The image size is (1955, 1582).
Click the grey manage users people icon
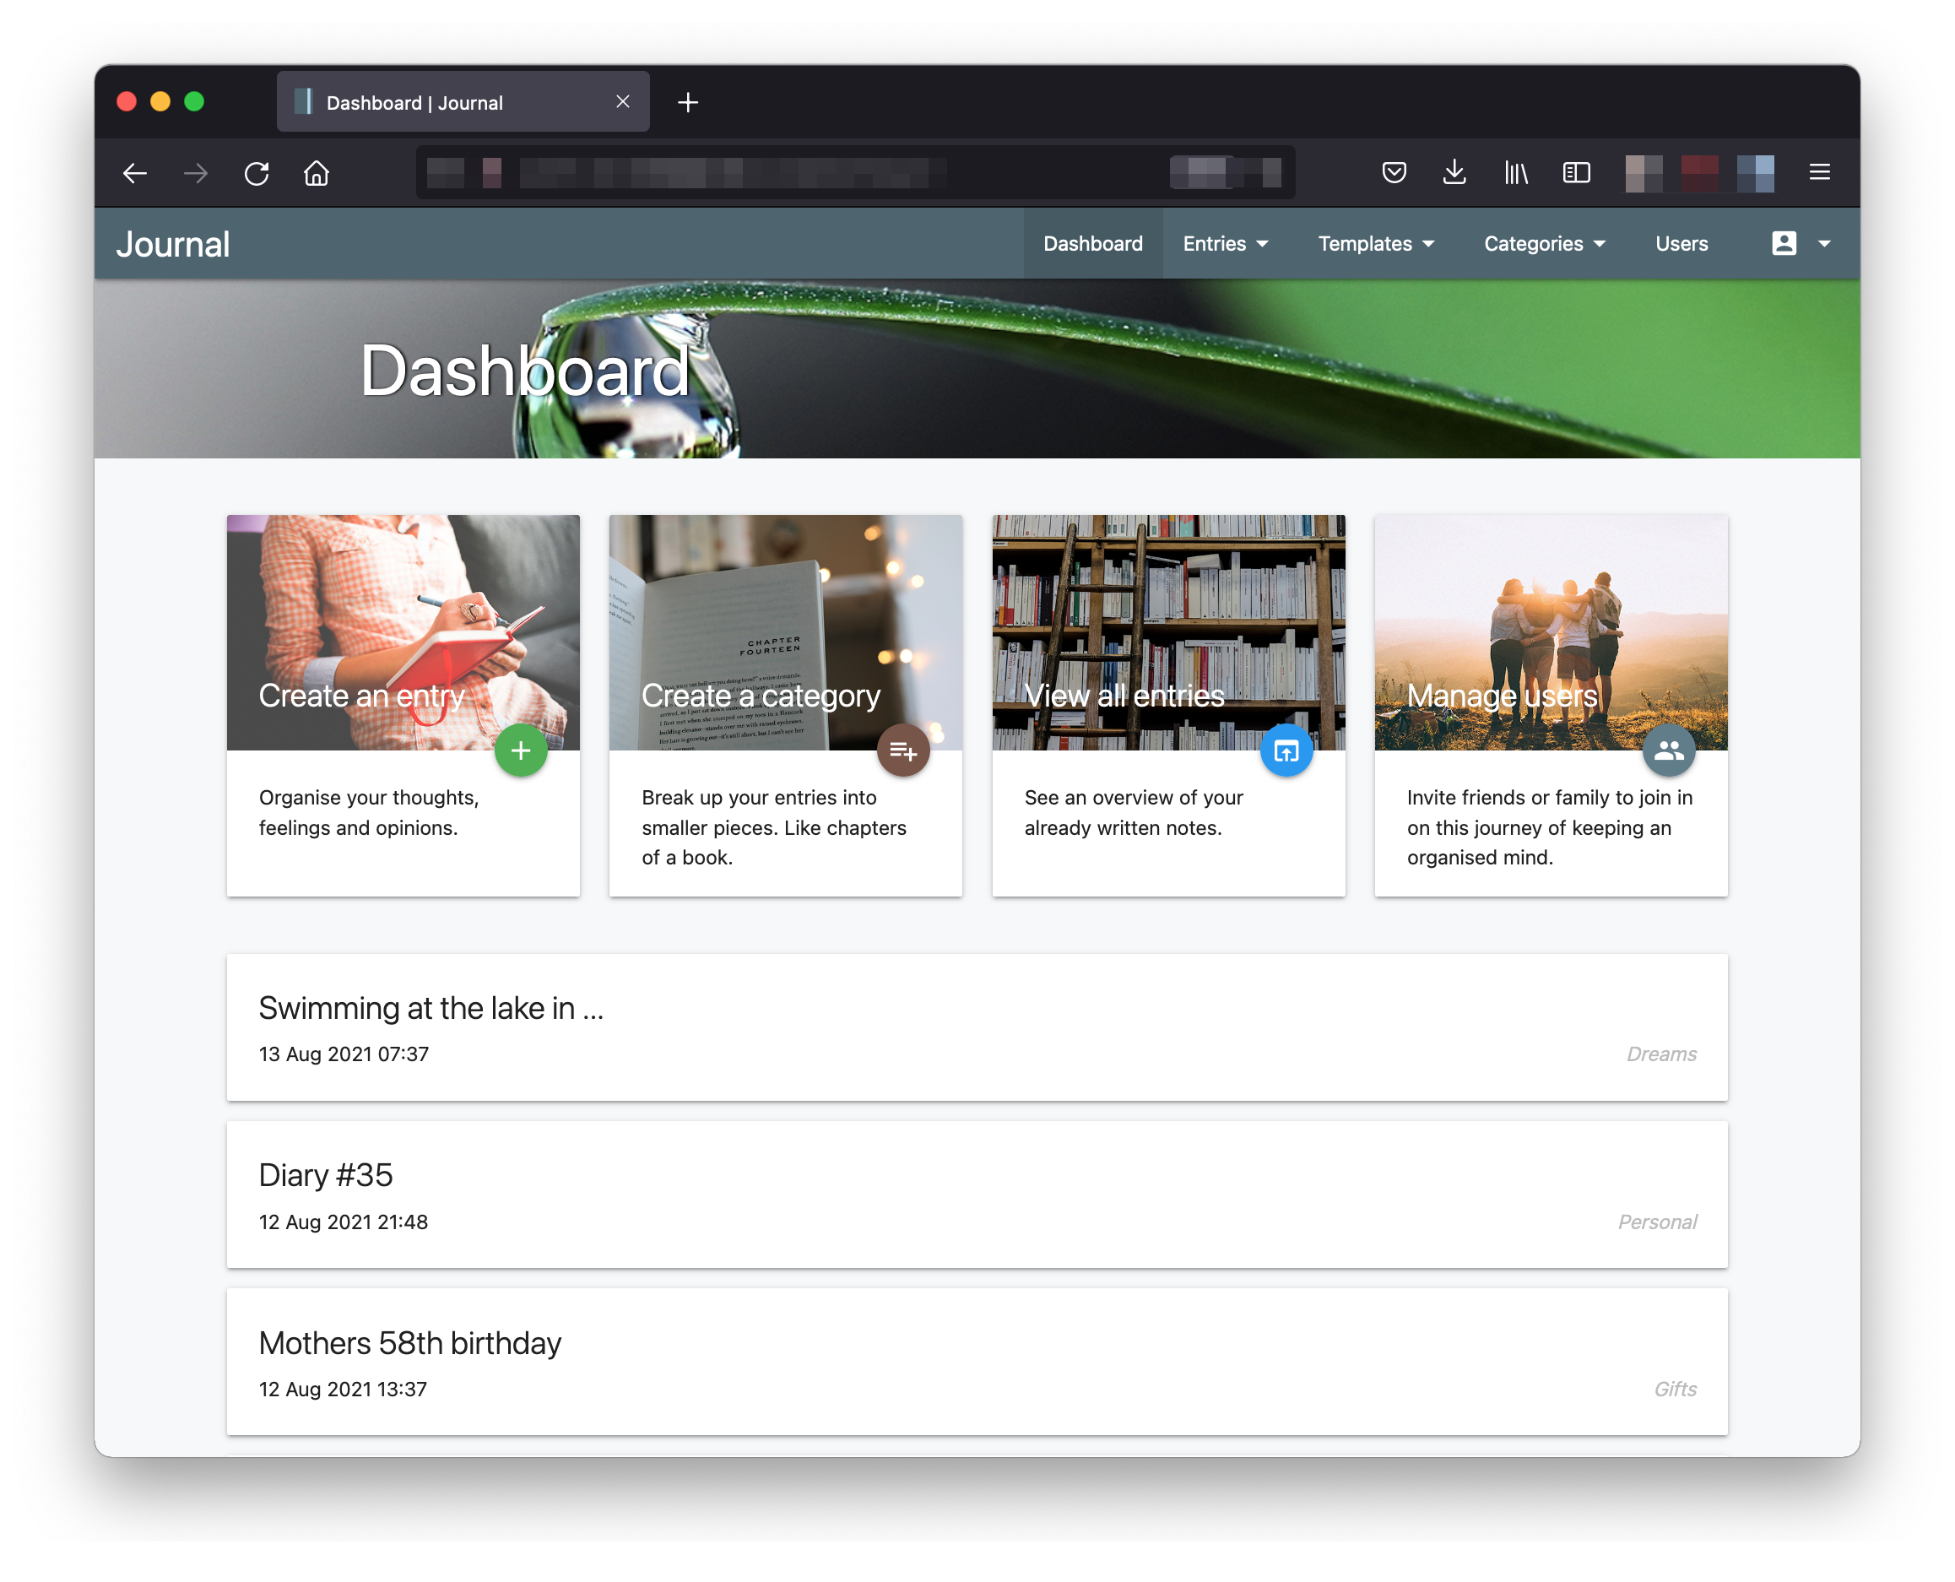tap(1668, 750)
